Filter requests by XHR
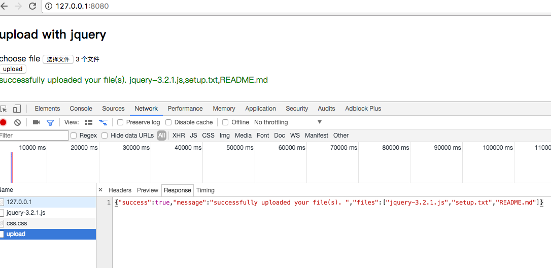Screen dimensions: 551x268 tap(179, 136)
